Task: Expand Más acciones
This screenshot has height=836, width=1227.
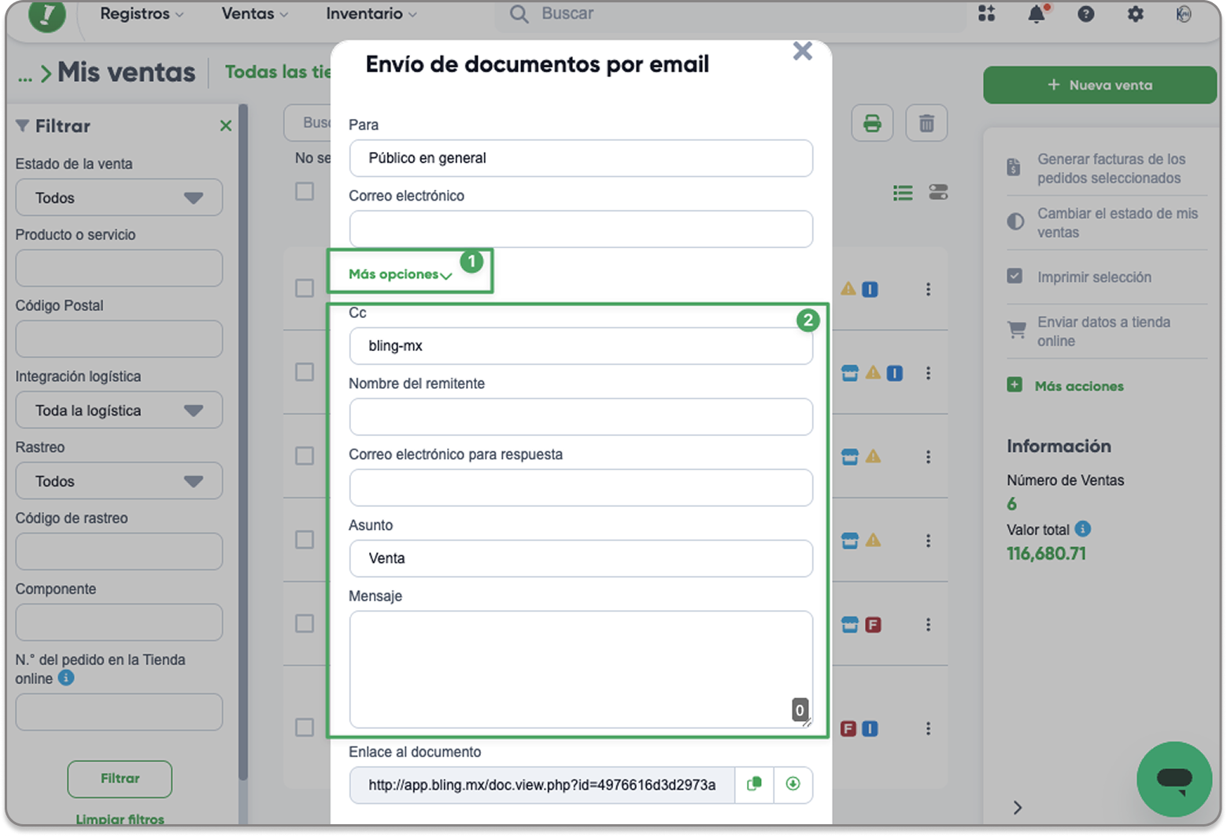Action: point(1066,386)
